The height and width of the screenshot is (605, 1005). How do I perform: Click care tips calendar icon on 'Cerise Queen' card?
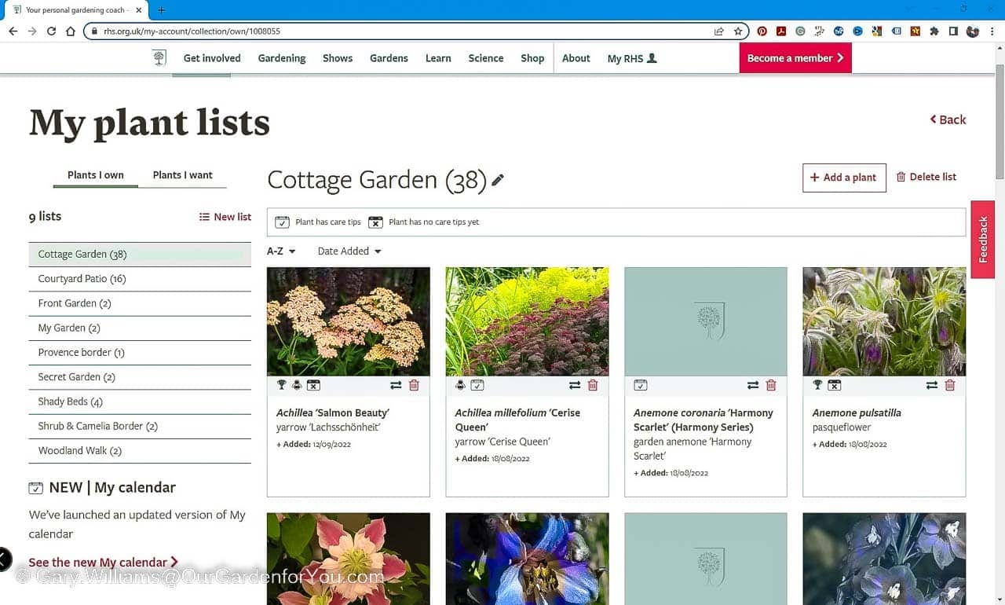tap(477, 385)
